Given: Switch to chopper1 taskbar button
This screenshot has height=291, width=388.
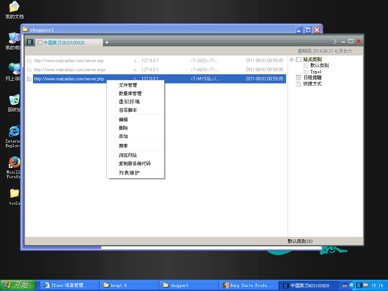Looking at the screenshot, I should (189, 285).
